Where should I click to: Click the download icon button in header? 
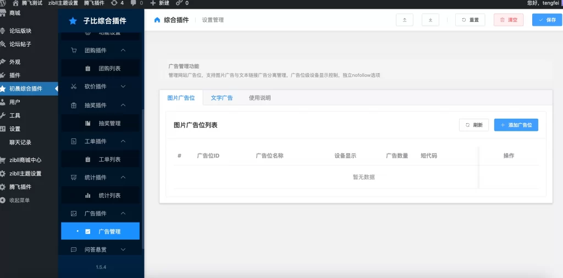click(x=430, y=20)
